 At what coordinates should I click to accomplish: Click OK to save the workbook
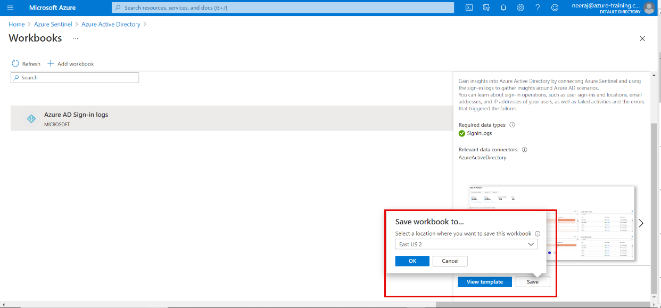(x=412, y=261)
